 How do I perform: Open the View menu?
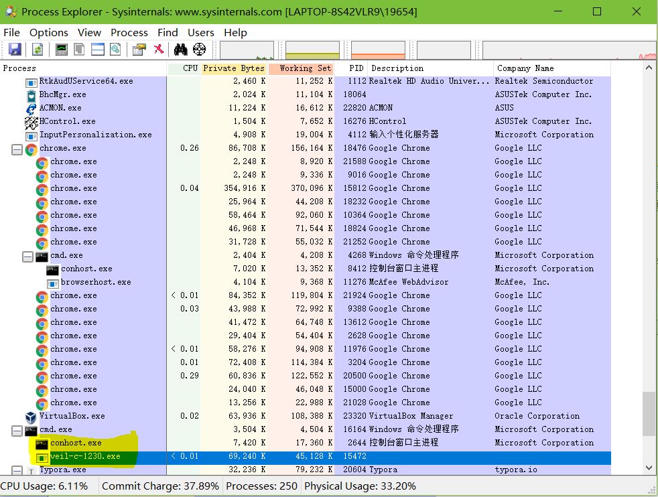pyautogui.click(x=89, y=33)
